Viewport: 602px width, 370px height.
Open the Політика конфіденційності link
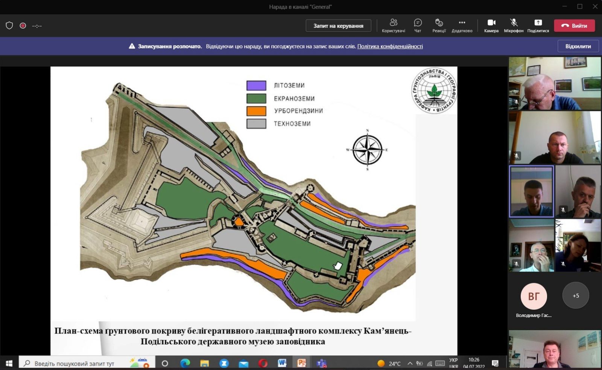pyautogui.click(x=390, y=46)
